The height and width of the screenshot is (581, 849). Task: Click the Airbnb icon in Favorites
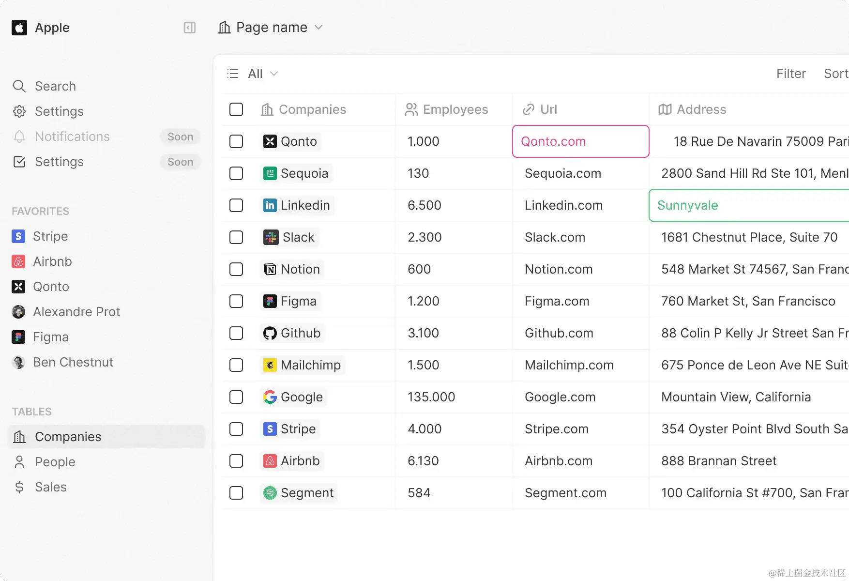pyautogui.click(x=18, y=261)
